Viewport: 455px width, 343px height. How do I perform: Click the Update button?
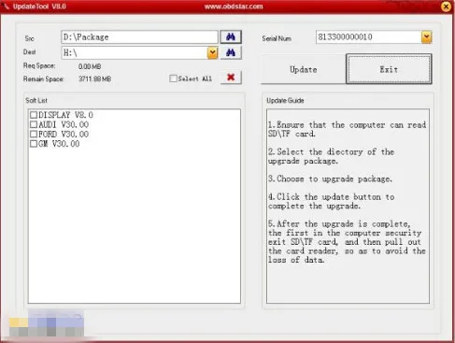tap(304, 69)
